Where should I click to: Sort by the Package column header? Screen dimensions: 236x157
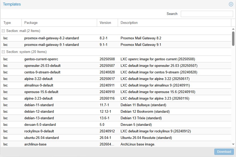tap(59, 23)
